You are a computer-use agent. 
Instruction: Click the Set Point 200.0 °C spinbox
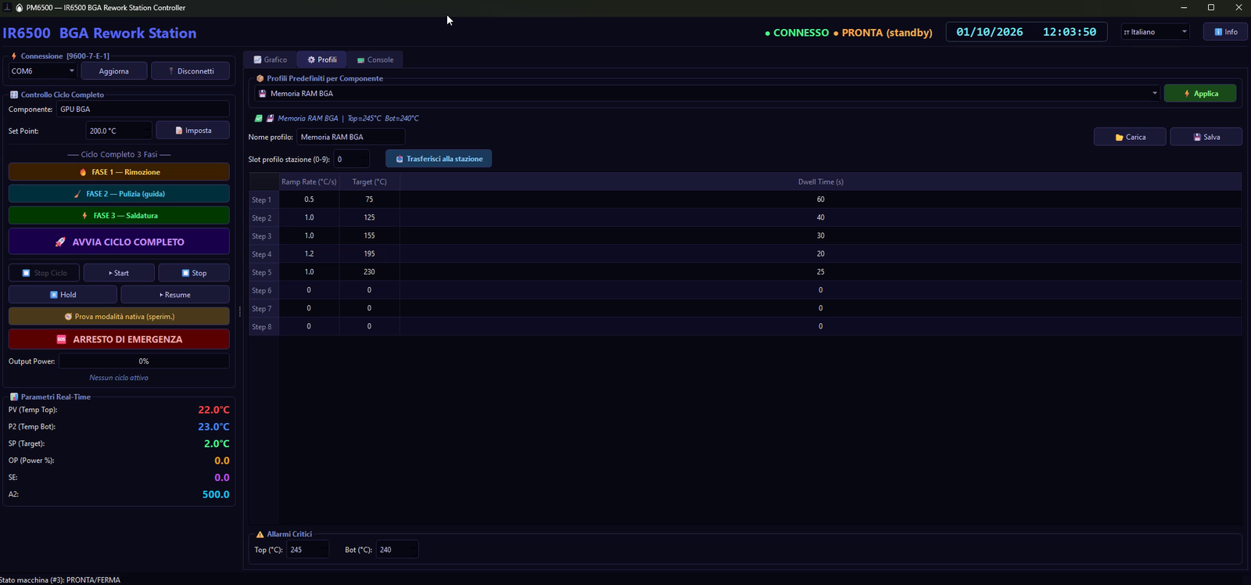tap(118, 131)
